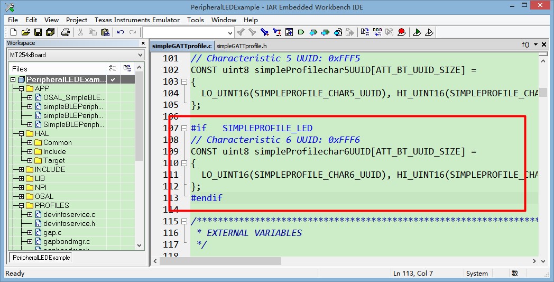Open the MT254xBoard configuration dropdown
Image resolution: width=554 pixels, height=282 pixels.
coord(140,55)
